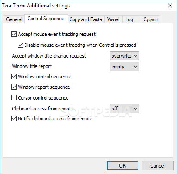Select the Control Sequence tab
177x174 pixels.
coord(46,19)
